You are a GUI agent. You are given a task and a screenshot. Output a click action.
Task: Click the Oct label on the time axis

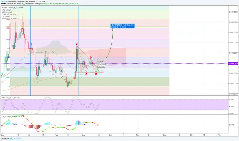click(110, 135)
